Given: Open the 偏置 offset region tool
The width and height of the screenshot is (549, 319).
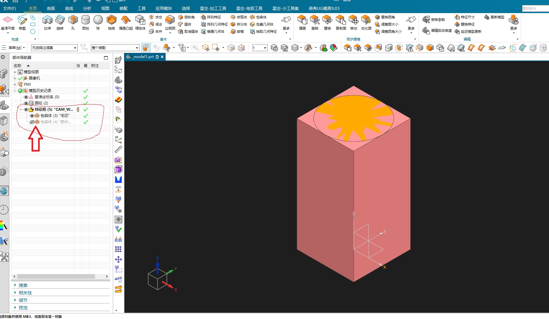Looking at the screenshot, I should click(x=302, y=22).
